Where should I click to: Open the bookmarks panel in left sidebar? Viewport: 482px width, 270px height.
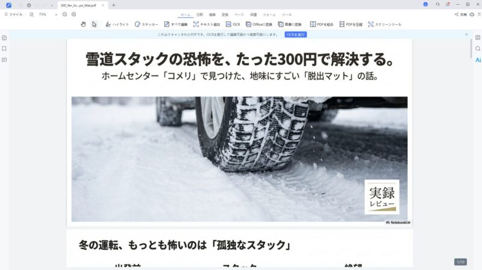tap(4, 48)
